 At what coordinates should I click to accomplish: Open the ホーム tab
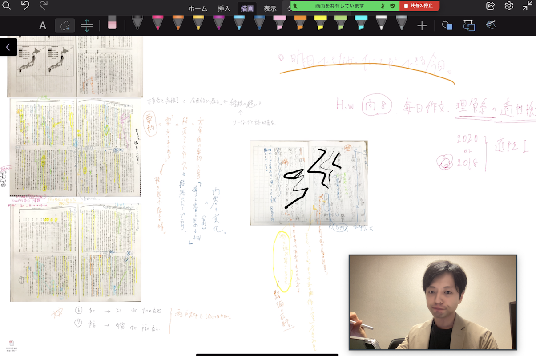tap(197, 8)
